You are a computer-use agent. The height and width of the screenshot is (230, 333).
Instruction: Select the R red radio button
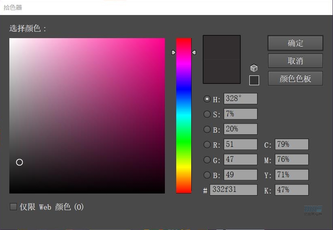(207, 145)
